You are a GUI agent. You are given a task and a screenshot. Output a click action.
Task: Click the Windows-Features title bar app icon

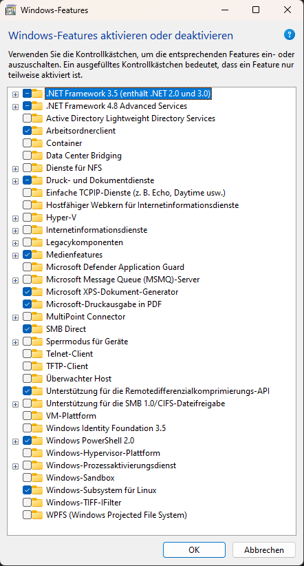point(11,10)
